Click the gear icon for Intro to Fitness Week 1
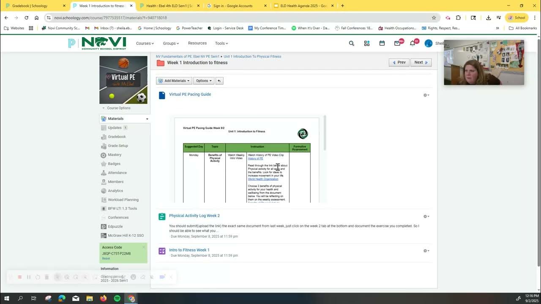Image resolution: width=541 pixels, height=304 pixels. (426, 251)
